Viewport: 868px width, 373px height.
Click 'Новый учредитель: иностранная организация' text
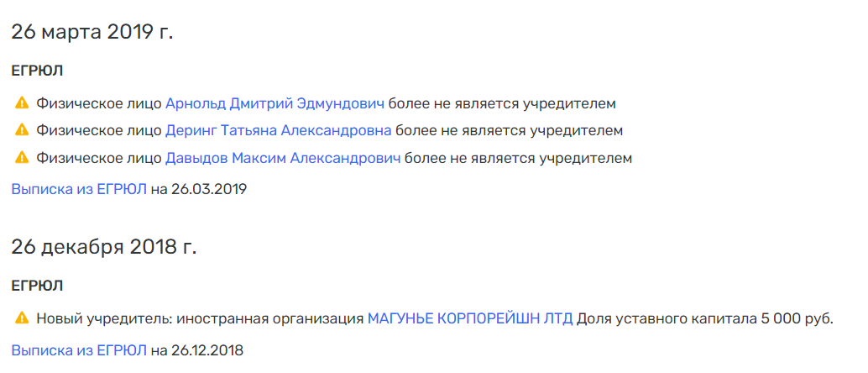point(201,319)
